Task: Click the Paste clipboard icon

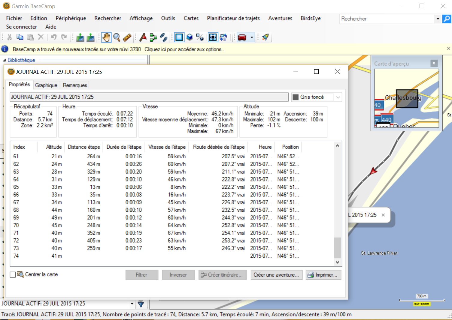Action: pos(30,37)
